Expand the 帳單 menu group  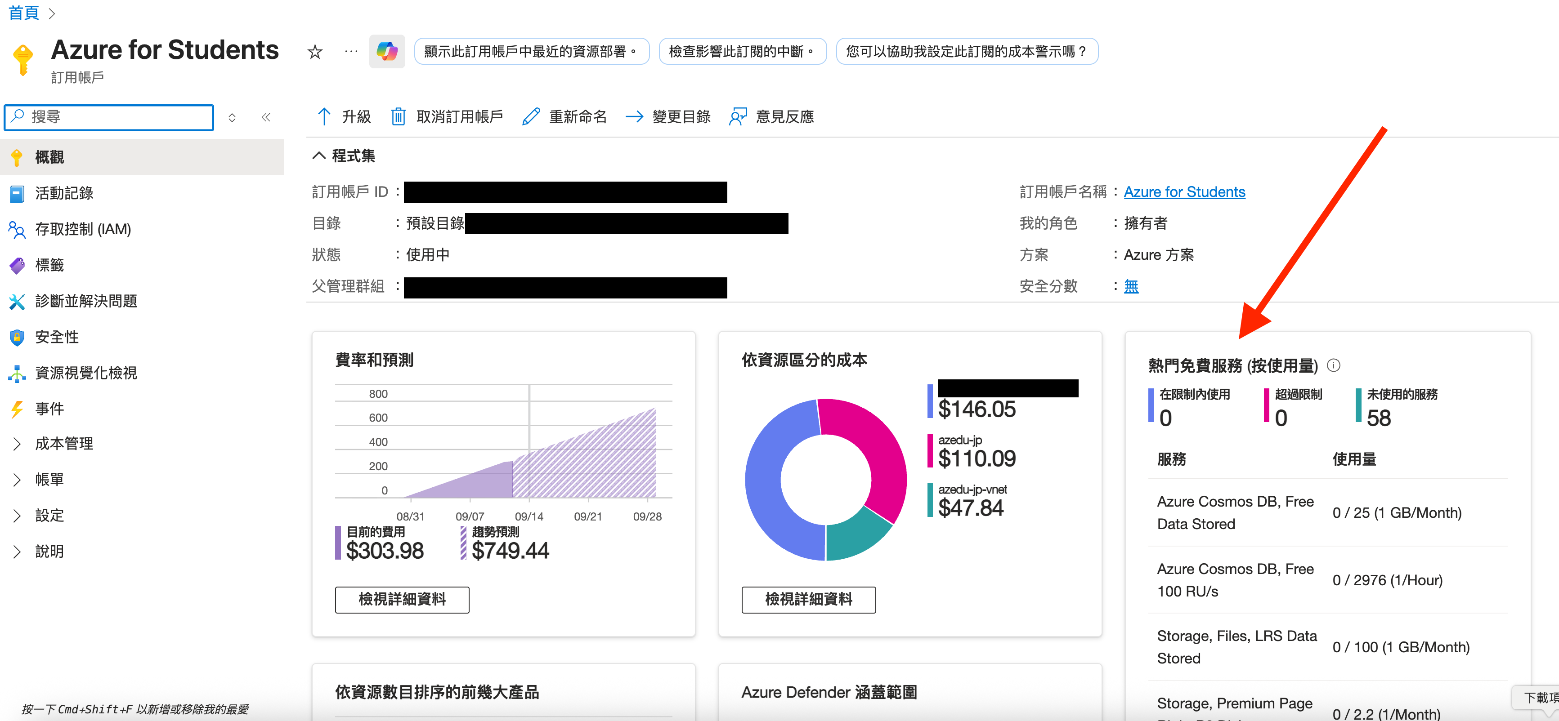tap(17, 480)
